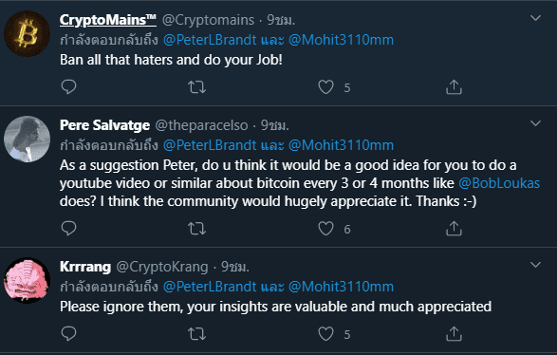Image resolution: width=557 pixels, height=355 pixels.
Task: View the CryptoMains Bitcoin avatar
Action: 27,34
